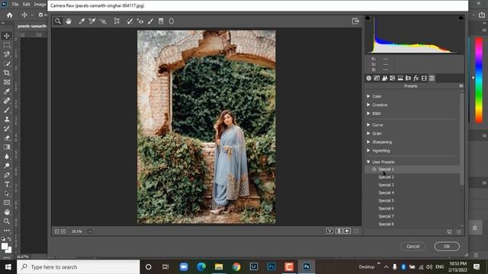
Task: Open the Tone Curve panel tab icon
Action: click(377, 78)
